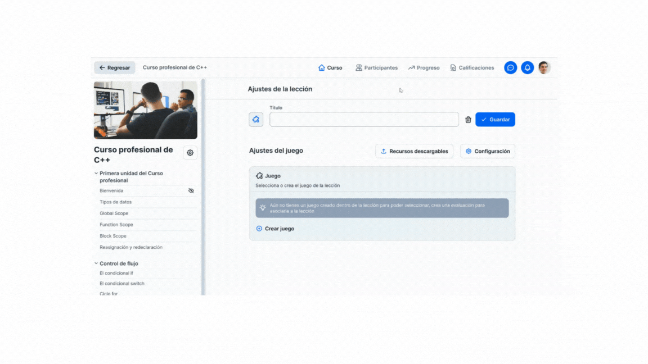Focus the Título input field

tap(364, 120)
